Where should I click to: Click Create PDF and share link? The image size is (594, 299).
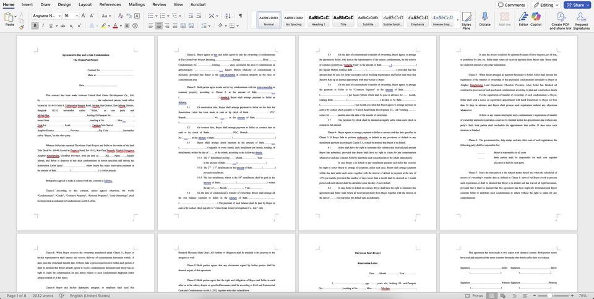coord(561,21)
